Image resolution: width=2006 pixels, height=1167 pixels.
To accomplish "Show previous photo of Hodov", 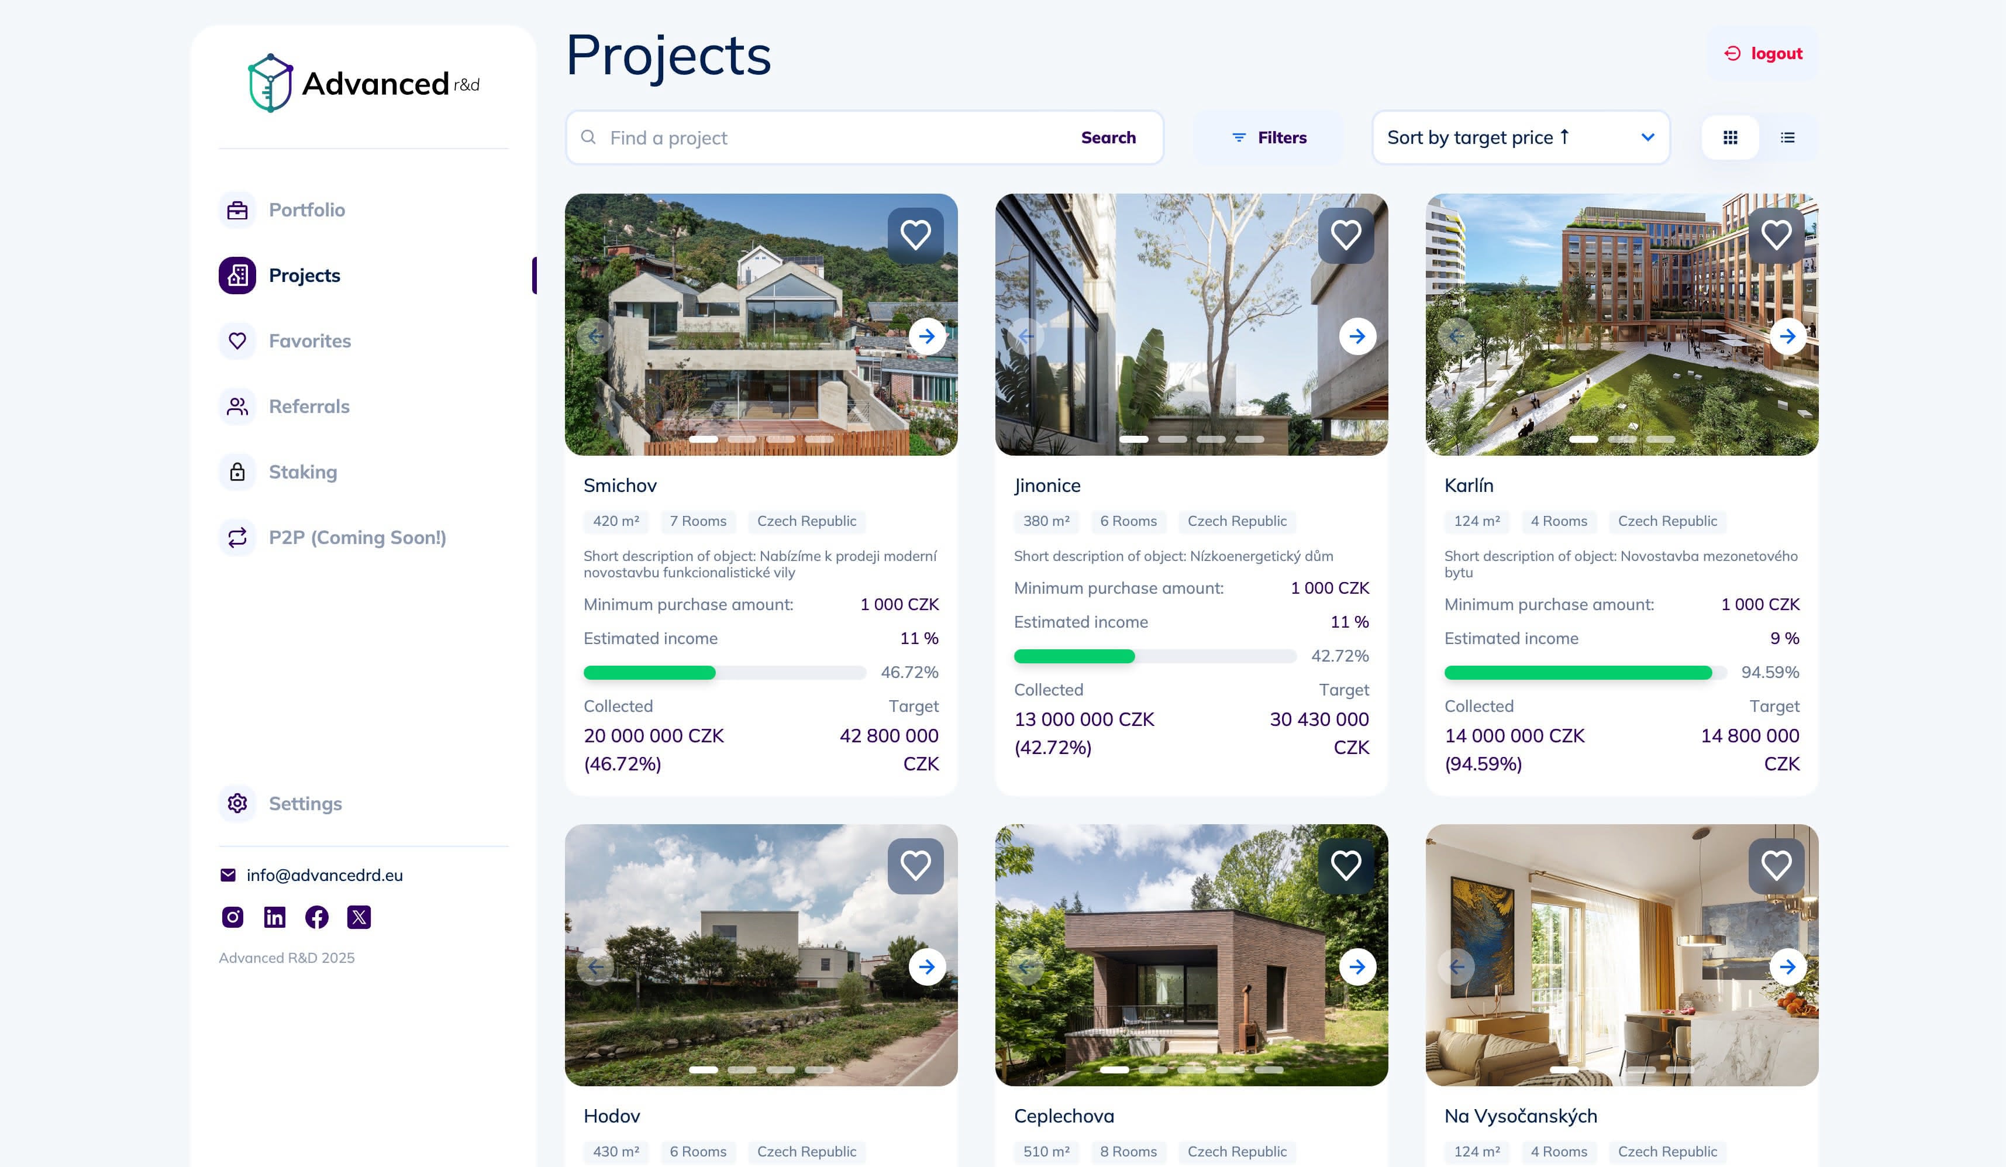I will pyautogui.click(x=595, y=966).
